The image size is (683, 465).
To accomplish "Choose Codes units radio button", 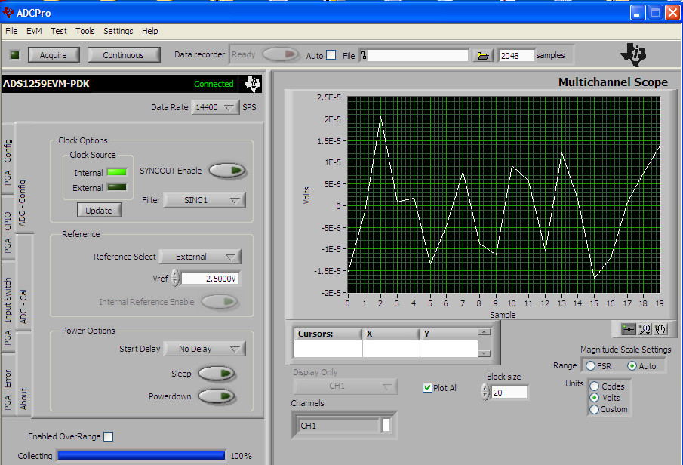I will pos(594,386).
